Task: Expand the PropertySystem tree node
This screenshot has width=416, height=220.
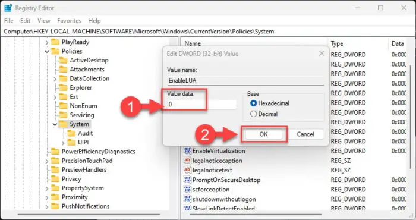Action: pos(47,188)
